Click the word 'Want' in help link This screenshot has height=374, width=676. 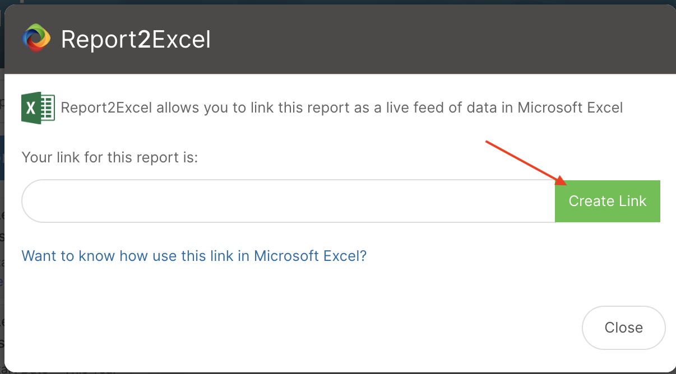click(x=39, y=256)
